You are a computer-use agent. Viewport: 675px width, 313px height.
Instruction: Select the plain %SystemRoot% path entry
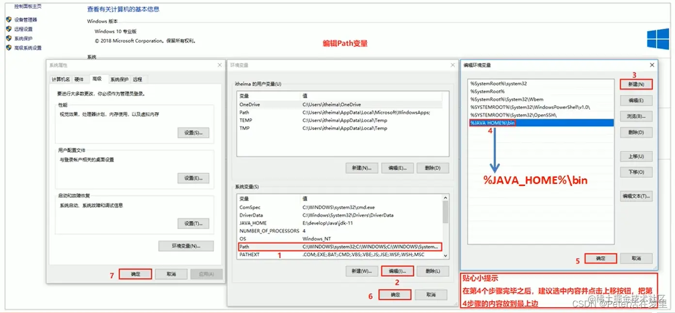[541, 91]
